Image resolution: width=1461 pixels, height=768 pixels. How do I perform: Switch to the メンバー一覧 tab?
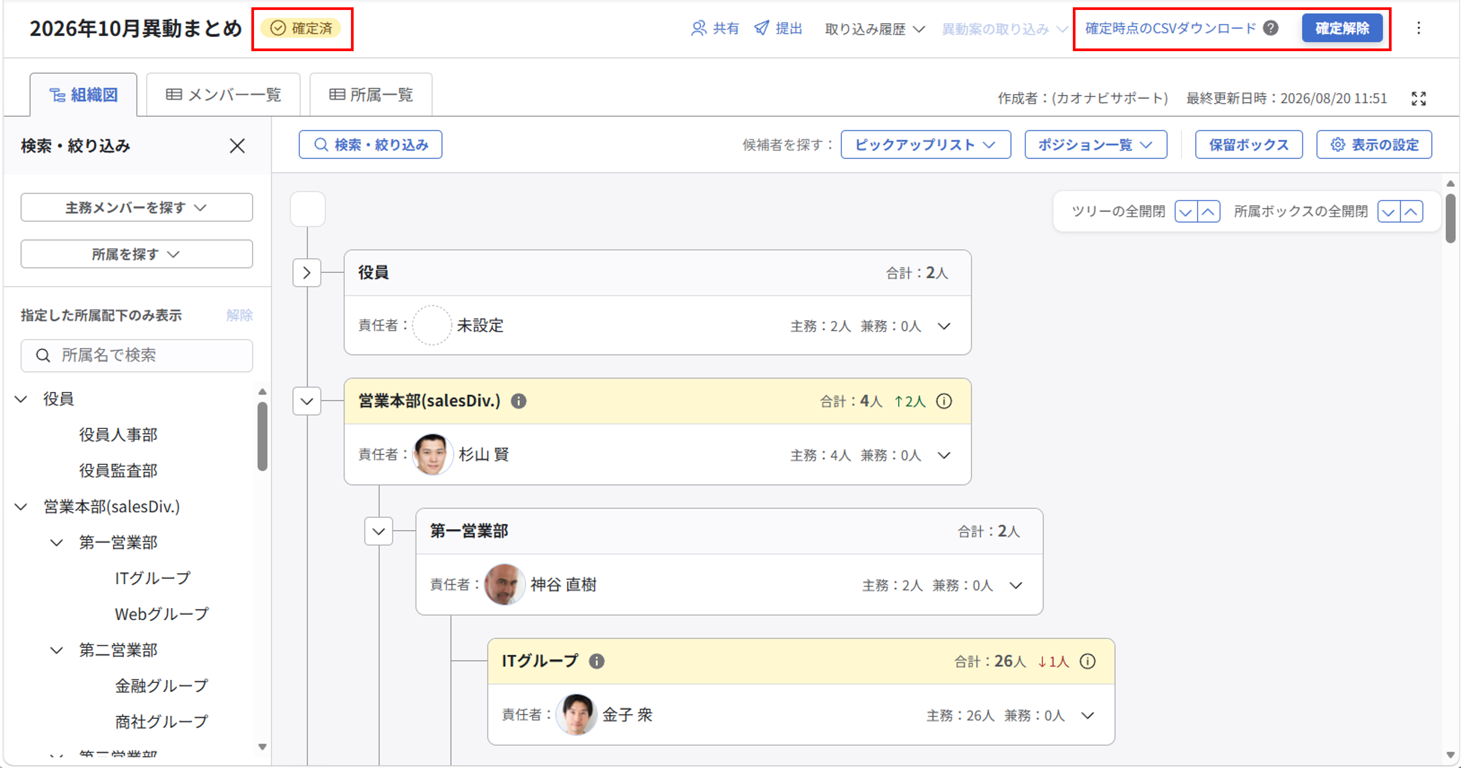point(223,95)
